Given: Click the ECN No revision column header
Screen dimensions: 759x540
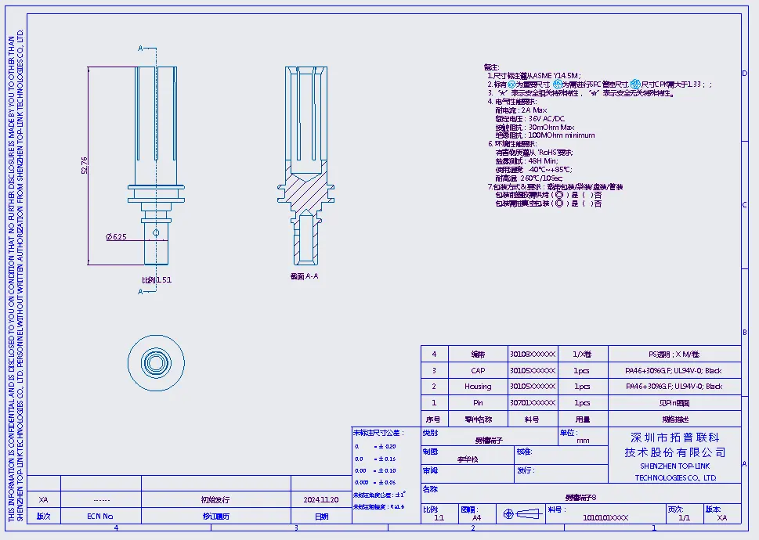Looking at the screenshot, I should tap(99, 517).
